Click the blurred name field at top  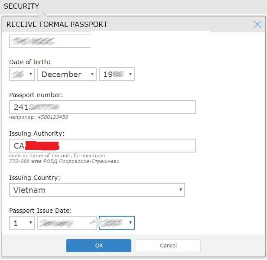50,41
